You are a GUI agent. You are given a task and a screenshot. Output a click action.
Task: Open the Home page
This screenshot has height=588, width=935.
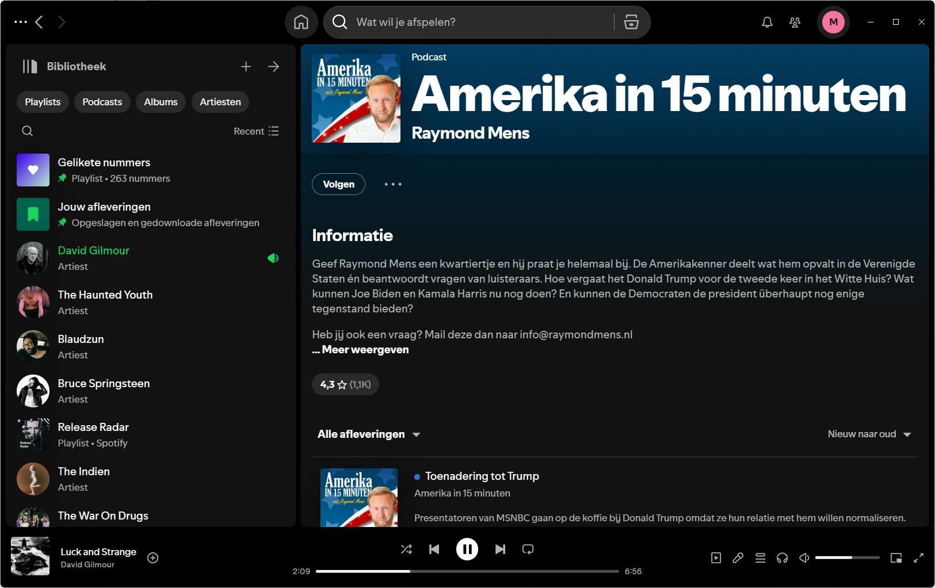[301, 22]
